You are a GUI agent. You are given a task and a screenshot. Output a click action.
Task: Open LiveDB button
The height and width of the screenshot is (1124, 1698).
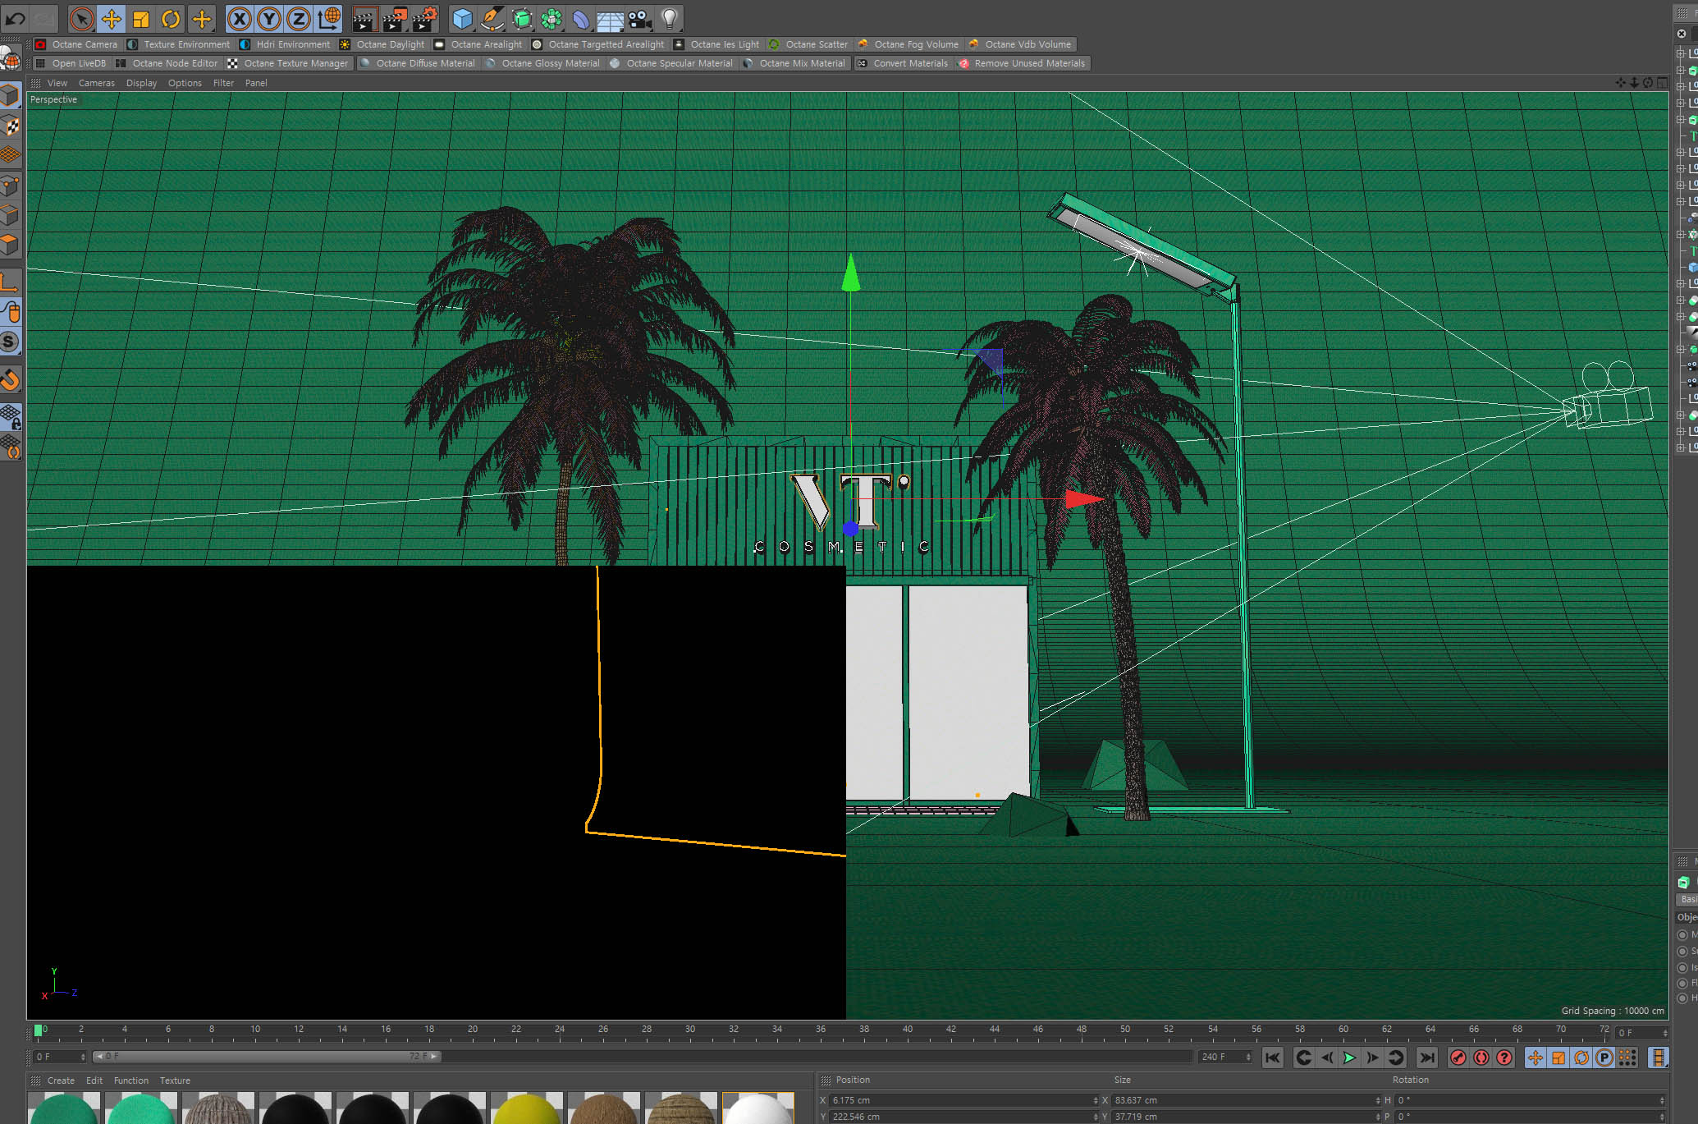71,63
